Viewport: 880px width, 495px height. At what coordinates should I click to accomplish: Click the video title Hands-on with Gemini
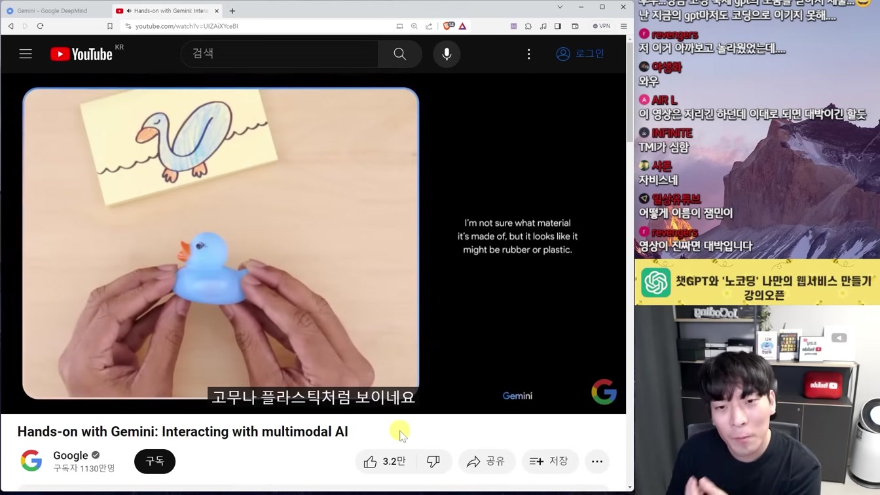tap(183, 431)
